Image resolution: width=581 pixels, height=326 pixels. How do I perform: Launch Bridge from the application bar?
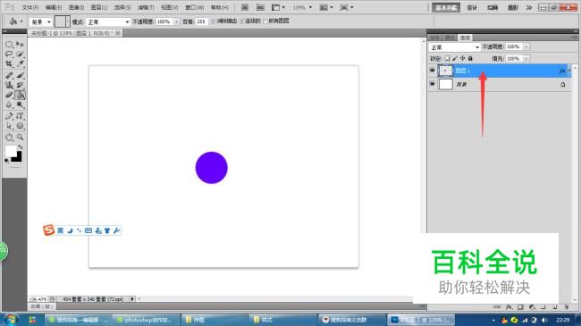click(x=245, y=7)
